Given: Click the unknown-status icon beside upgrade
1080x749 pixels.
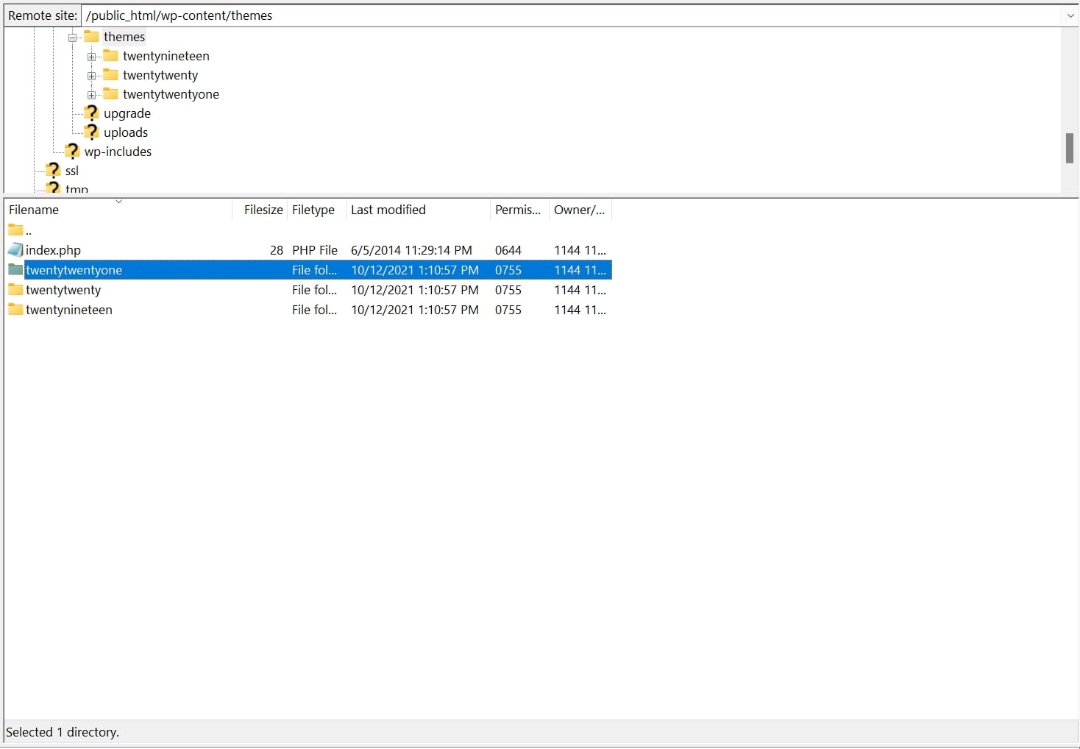Looking at the screenshot, I should coord(91,113).
